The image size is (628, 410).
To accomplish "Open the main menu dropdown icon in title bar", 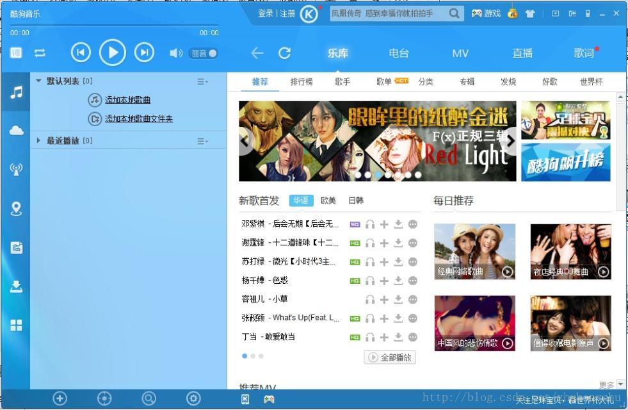I will [555, 13].
